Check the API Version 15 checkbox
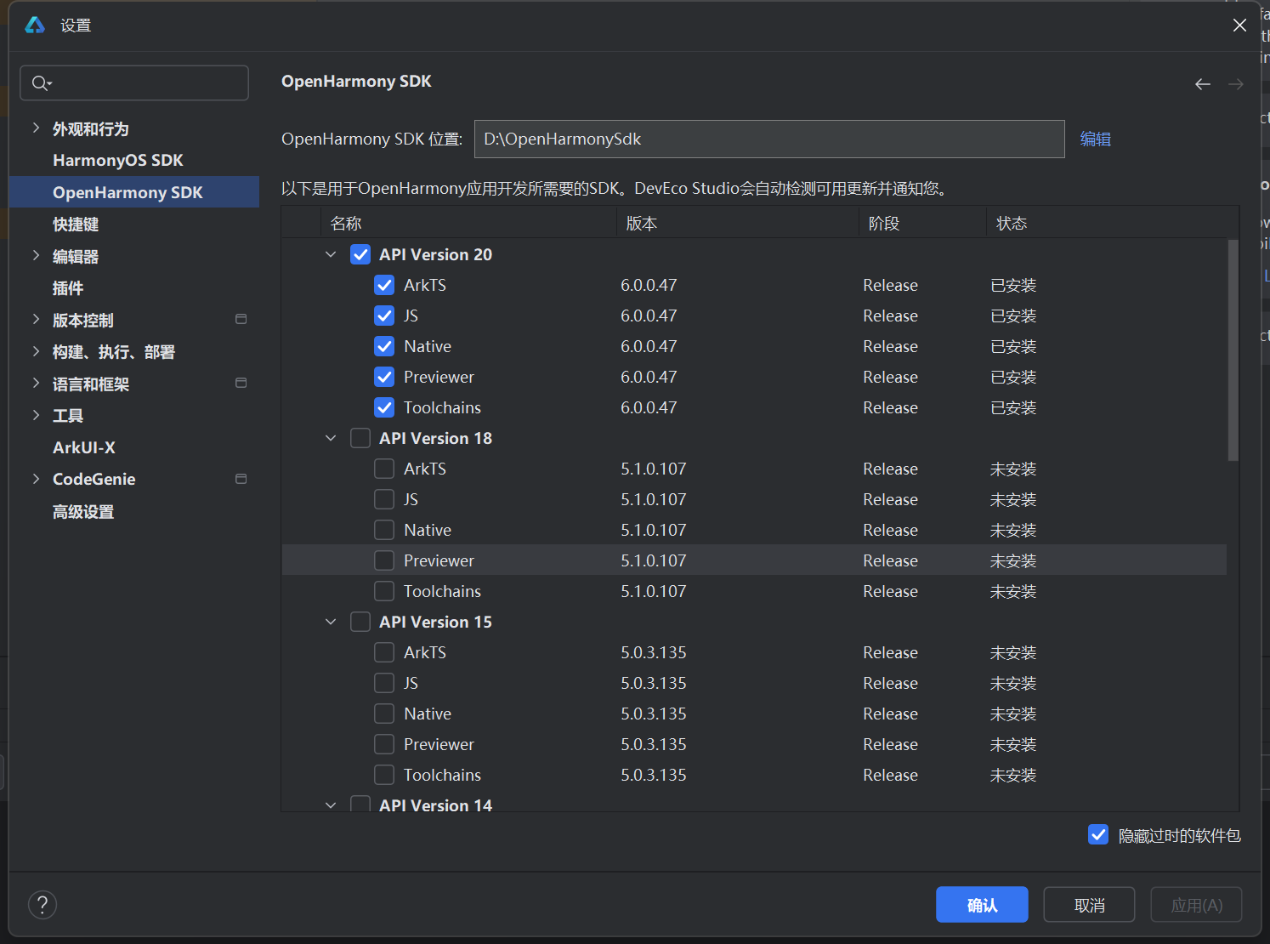Image resolution: width=1270 pixels, height=944 pixels. [360, 622]
